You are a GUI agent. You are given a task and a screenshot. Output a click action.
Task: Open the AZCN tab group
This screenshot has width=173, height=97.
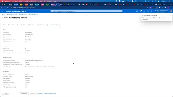(53, 5)
